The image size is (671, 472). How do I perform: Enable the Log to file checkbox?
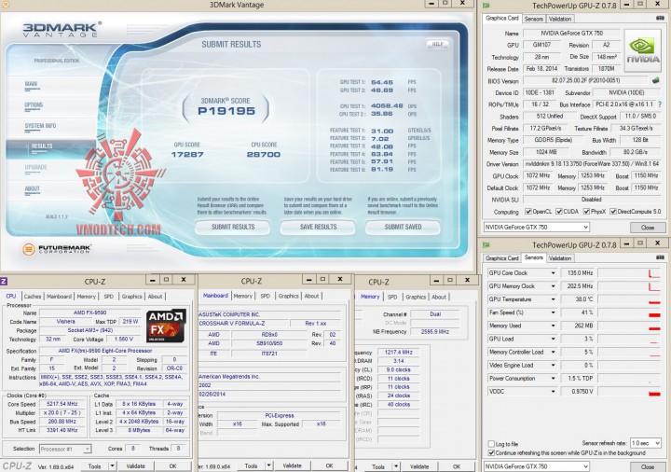[x=491, y=444]
